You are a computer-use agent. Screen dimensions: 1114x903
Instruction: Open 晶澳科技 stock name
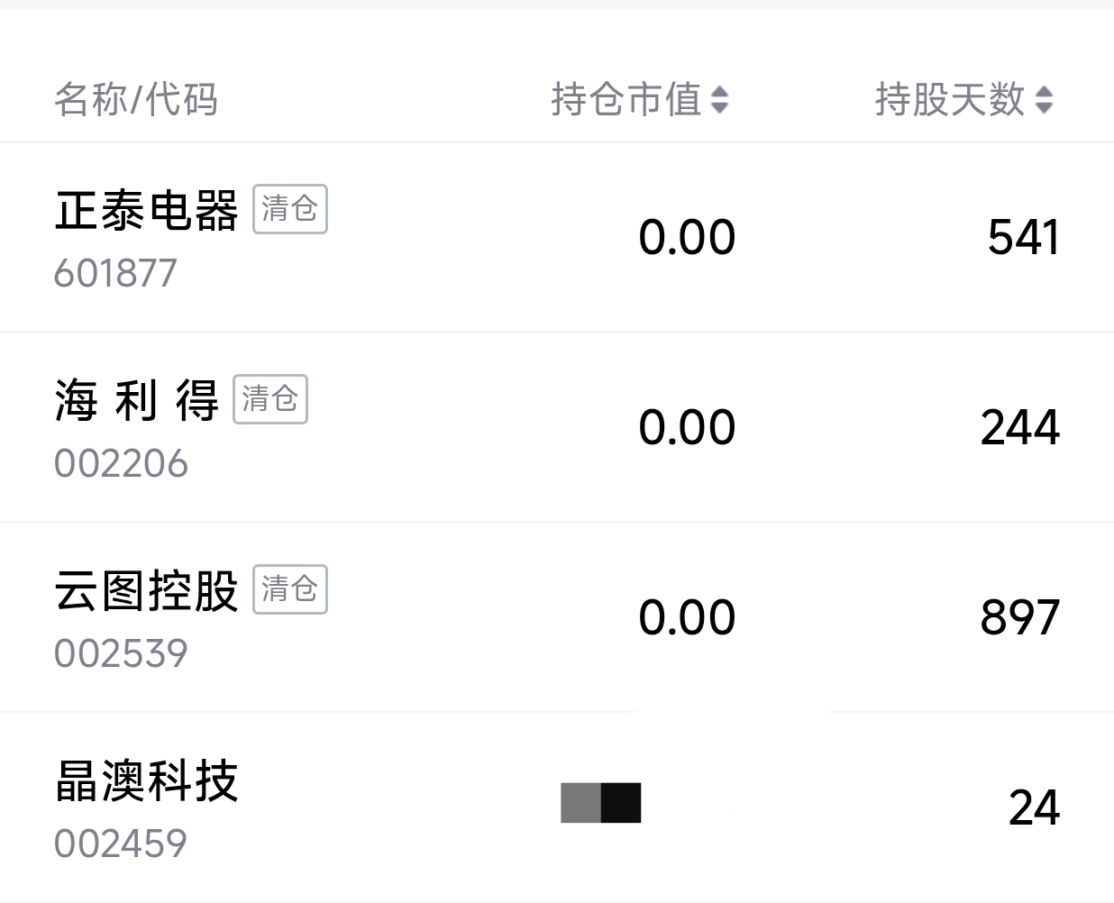pos(146,781)
